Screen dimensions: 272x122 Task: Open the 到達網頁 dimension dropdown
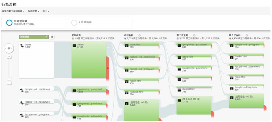(34, 37)
